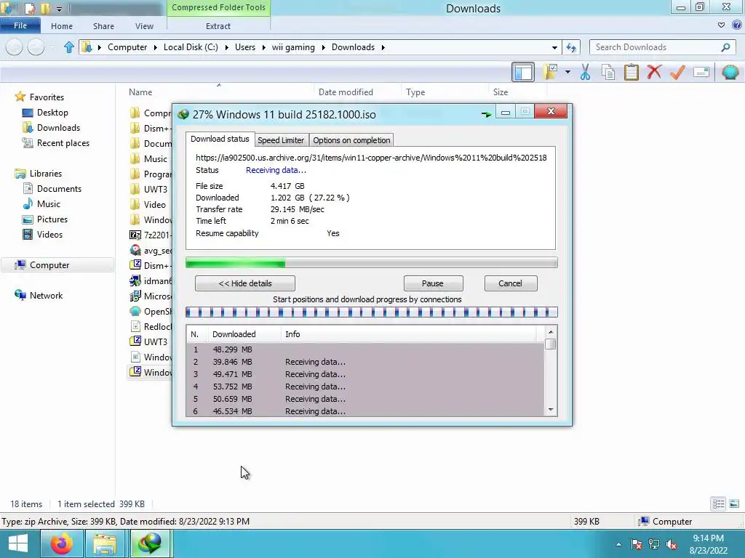745x558 pixels.
Task: Expand the chevron after Computer in address bar
Action: 156,47
